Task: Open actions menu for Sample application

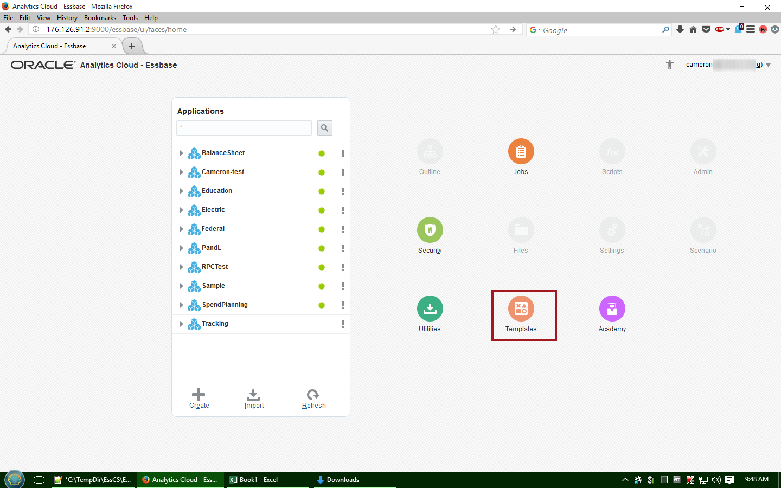Action: point(343,286)
